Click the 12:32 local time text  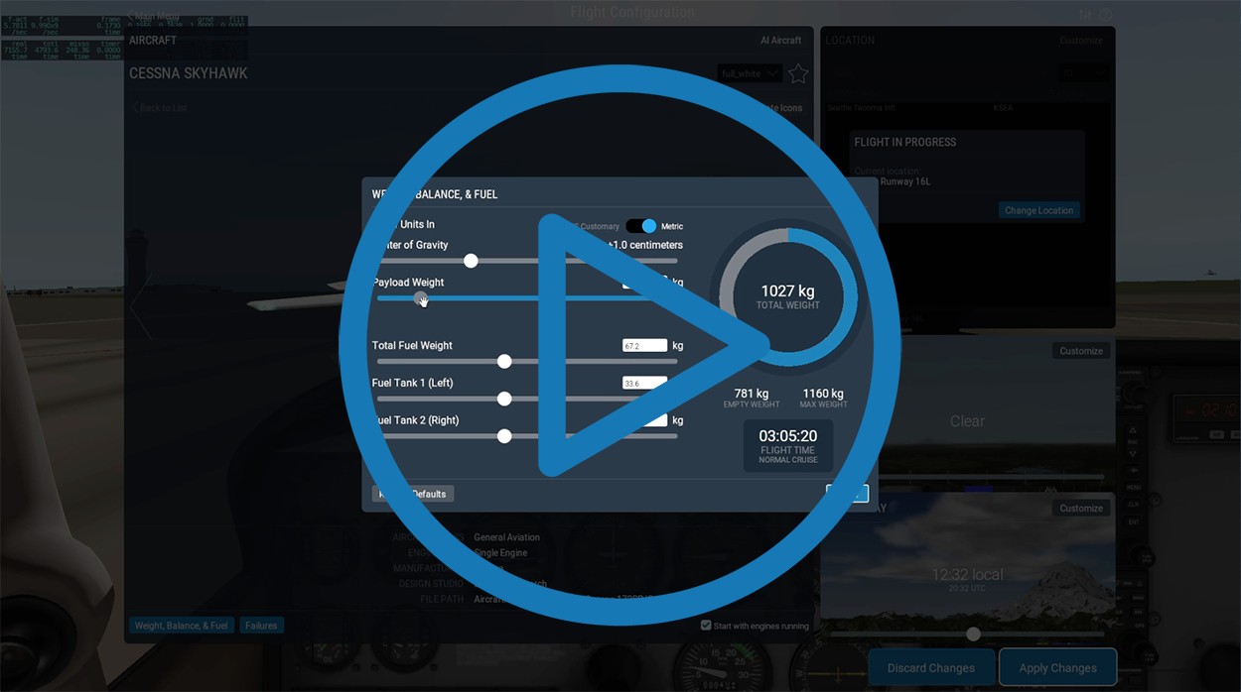point(968,574)
